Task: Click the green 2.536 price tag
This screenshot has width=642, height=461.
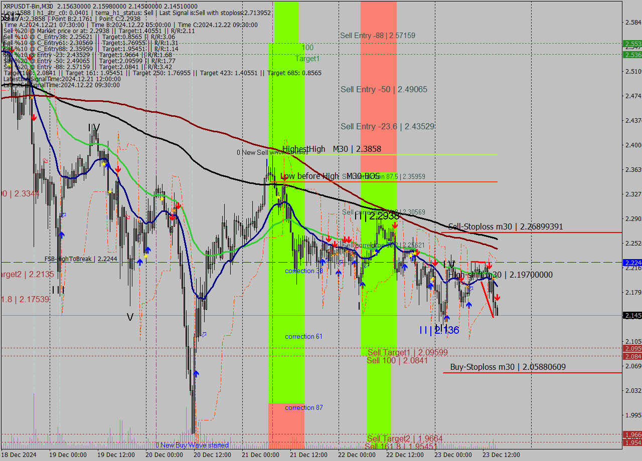Action: tap(632, 55)
